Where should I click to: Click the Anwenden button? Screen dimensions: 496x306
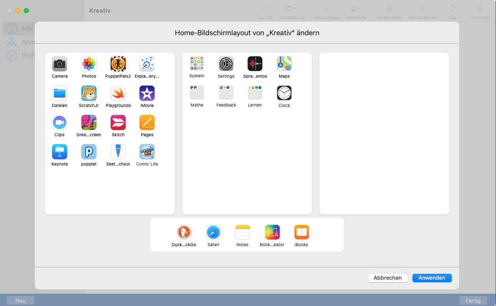click(432, 278)
